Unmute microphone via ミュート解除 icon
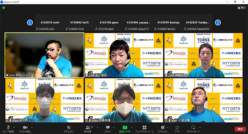Screen dimensions: 248x134 pyautogui.click(x=8, y=127)
